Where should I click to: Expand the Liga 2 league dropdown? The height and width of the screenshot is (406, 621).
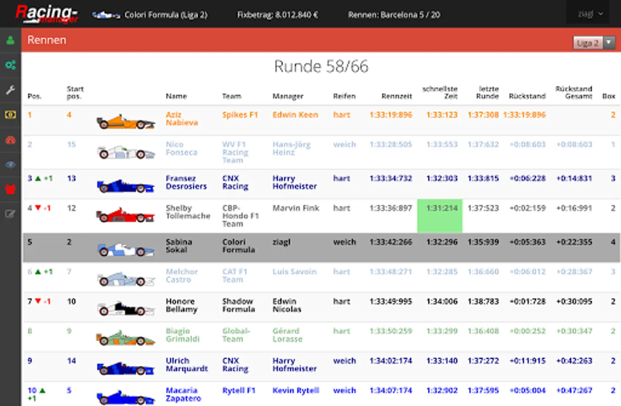[593, 43]
